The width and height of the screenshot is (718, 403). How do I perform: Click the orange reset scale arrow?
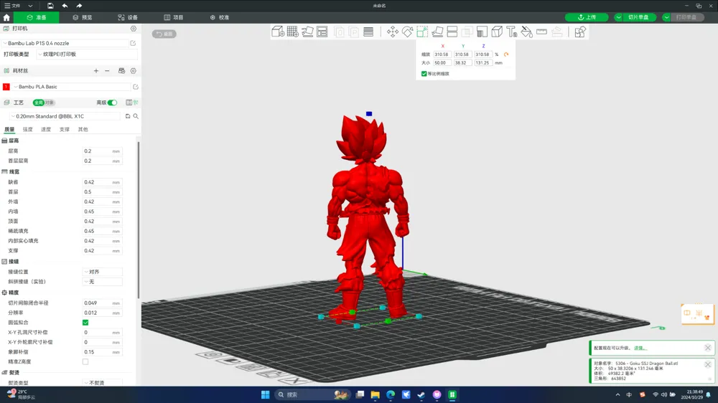506,54
